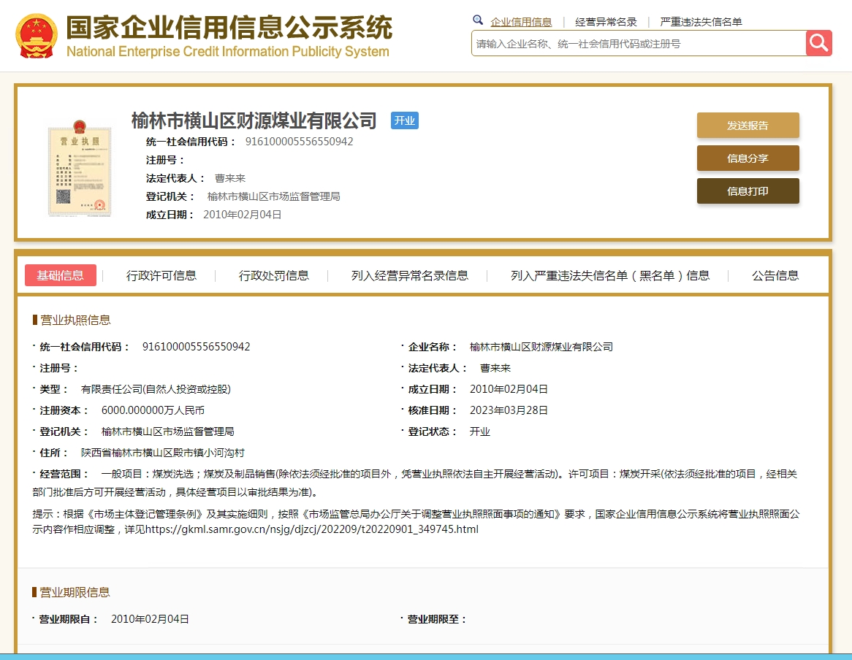The height and width of the screenshot is (660, 852).
Task: Click the 信息分享 button
Action: click(748, 158)
